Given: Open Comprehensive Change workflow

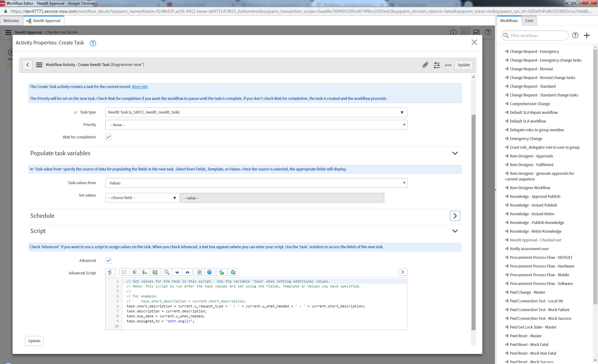Looking at the screenshot, I should point(530,104).
